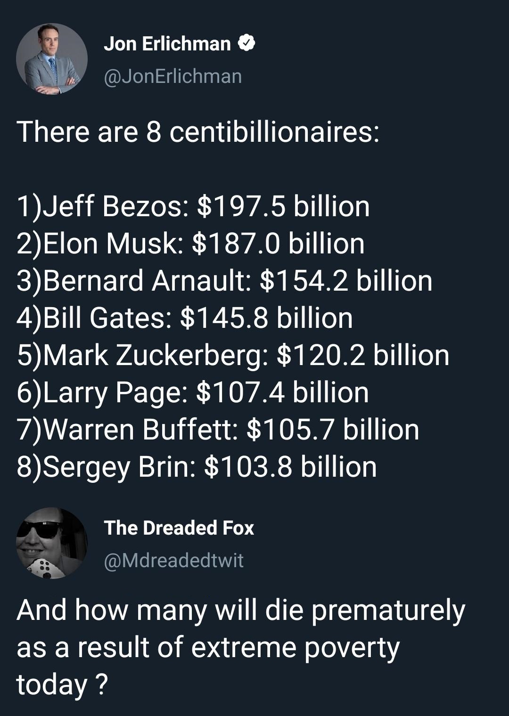
Task: Click the Larry Page $107.4 billion line
Action: (193, 392)
